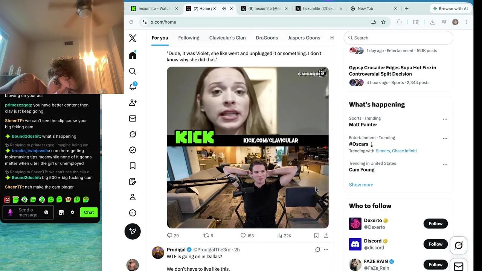
Task: Open more options on Prodigal's post
Action: tap(326, 250)
